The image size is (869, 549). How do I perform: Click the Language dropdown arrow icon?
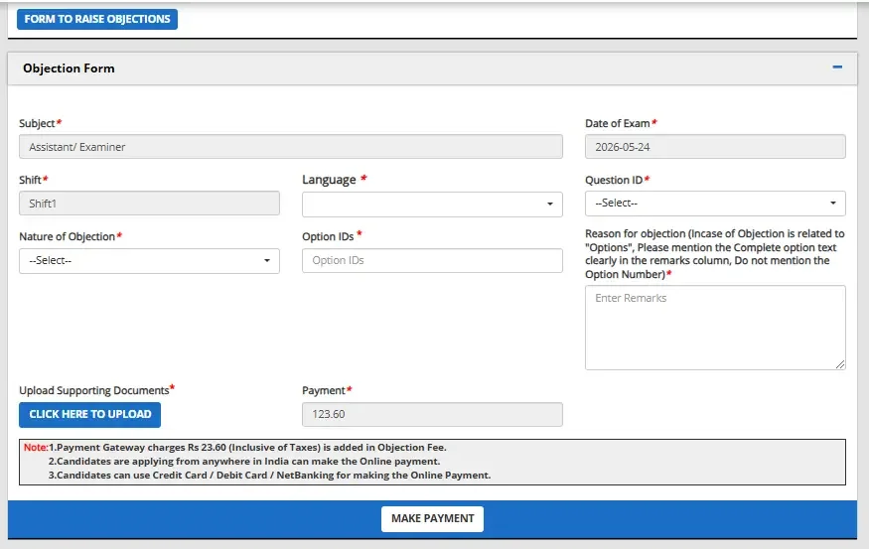(x=550, y=204)
